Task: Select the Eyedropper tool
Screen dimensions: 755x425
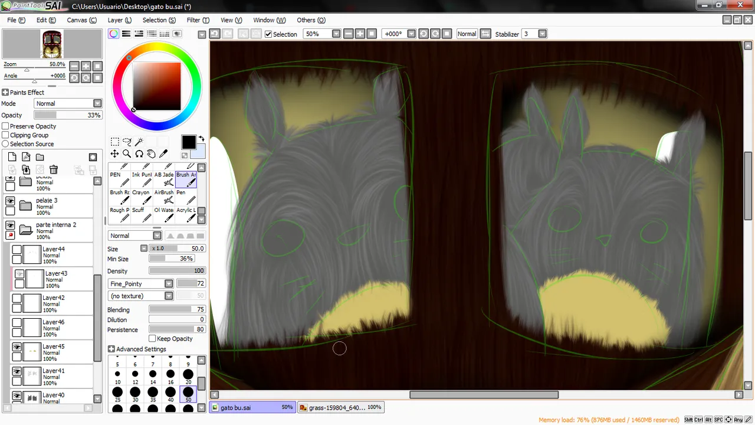Action: tap(164, 153)
